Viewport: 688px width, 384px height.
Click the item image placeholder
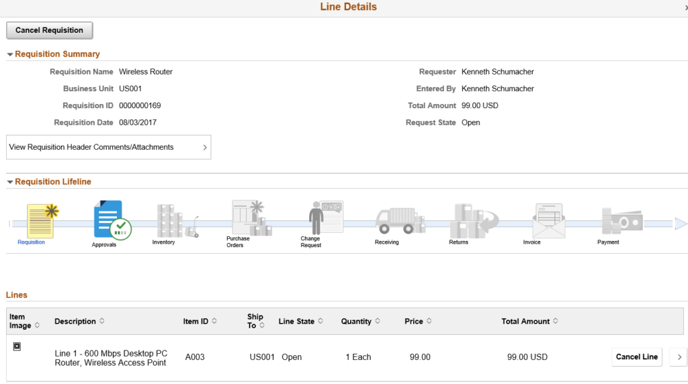pos(17,346)
